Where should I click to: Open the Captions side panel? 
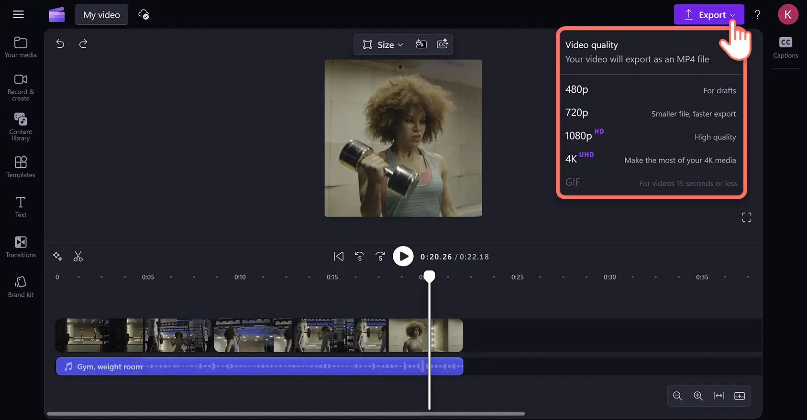click(x=785, y=47)
